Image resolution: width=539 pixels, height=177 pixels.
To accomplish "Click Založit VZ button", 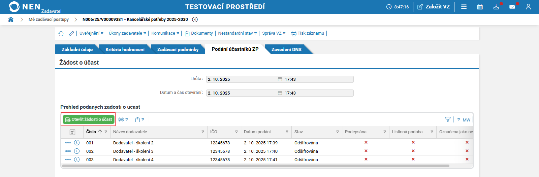I will 434,7.
